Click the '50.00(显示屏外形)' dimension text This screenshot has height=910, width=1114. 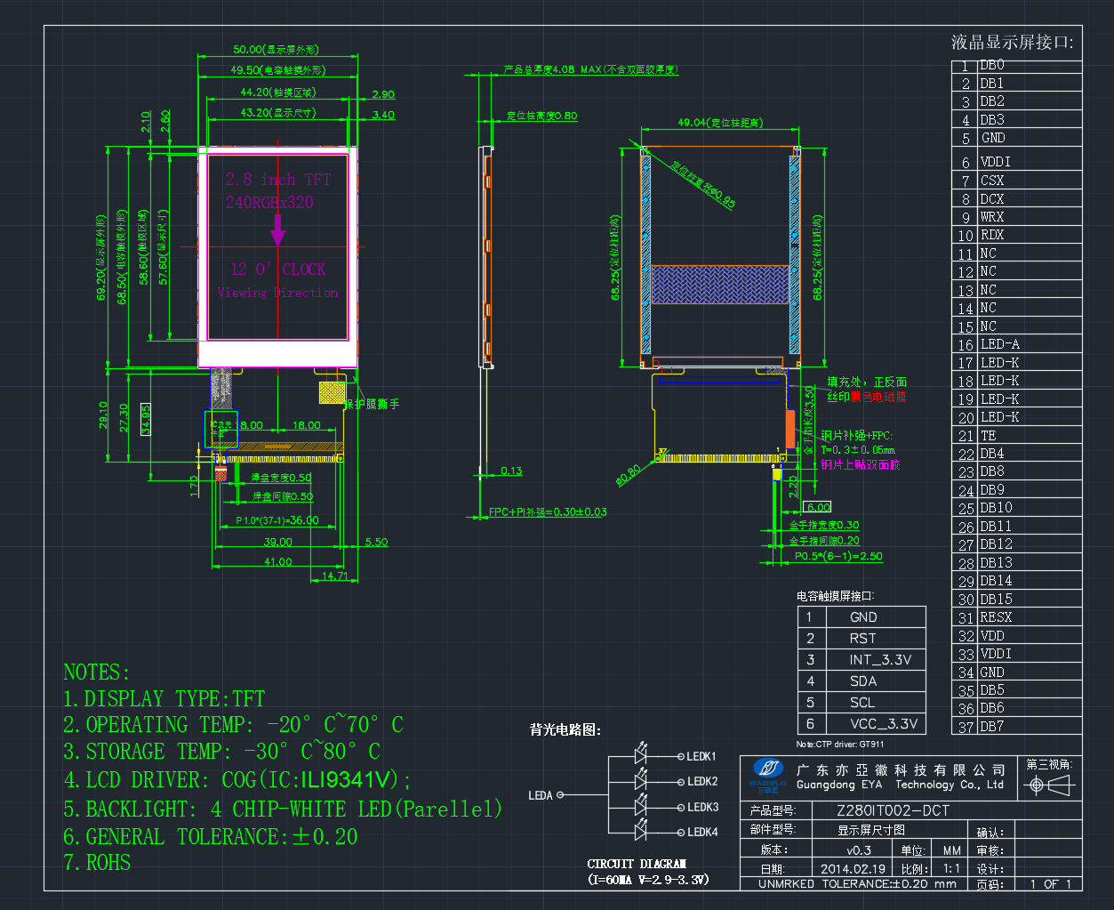[276, 50]
